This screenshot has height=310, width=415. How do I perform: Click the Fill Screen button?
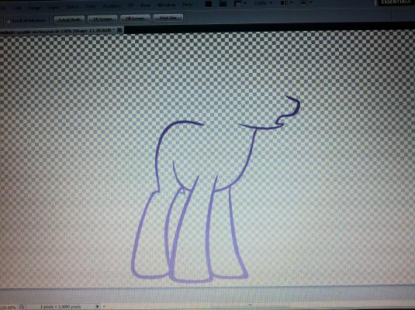pos(135,19)
